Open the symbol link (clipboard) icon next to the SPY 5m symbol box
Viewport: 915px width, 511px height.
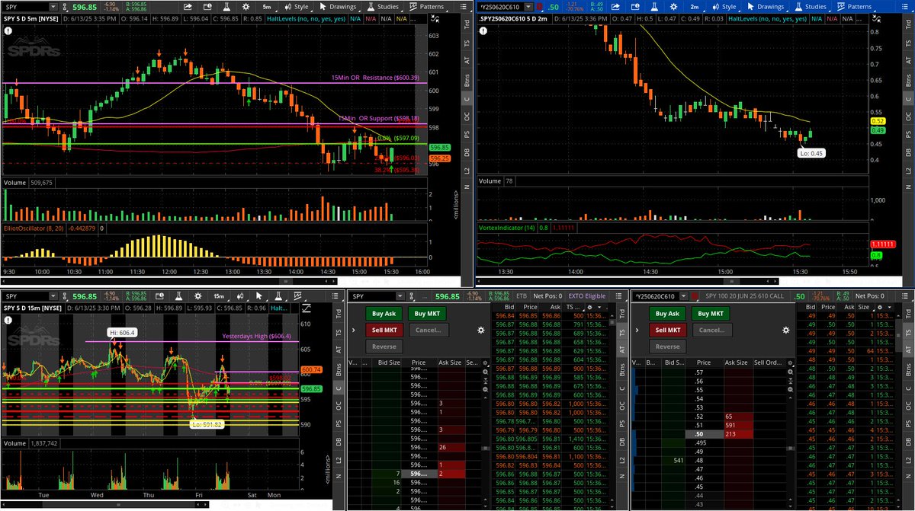click(x=65, y=7)
